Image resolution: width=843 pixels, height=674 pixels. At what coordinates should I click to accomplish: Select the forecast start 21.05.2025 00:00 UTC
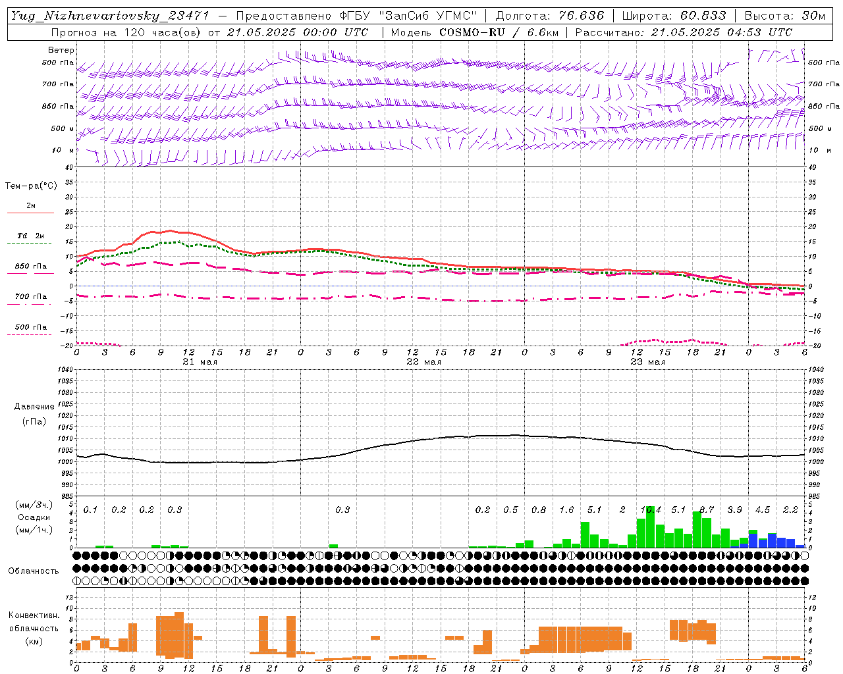(297, 32)
